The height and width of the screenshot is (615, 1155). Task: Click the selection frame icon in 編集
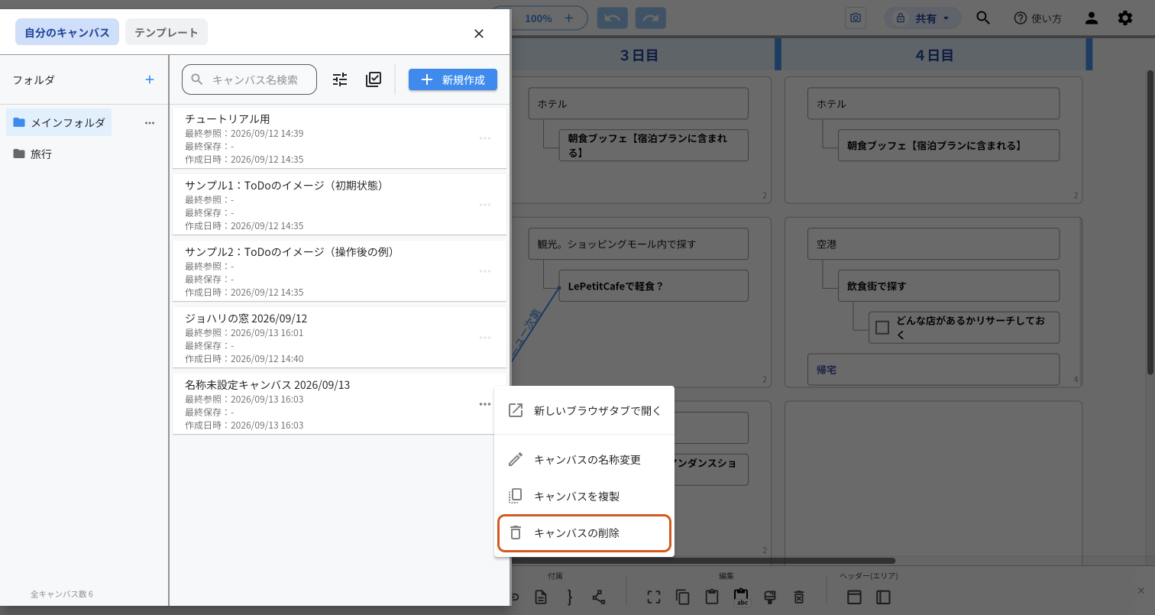coord(654,597)
